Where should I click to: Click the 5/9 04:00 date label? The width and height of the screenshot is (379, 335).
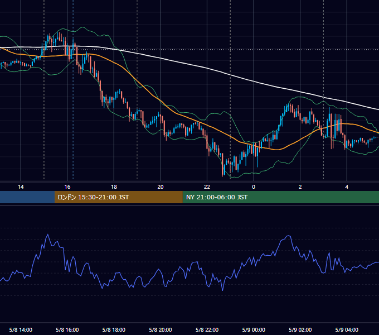tap(347, 329)
